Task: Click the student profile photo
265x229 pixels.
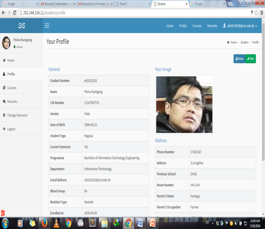Action: (184, 104)
